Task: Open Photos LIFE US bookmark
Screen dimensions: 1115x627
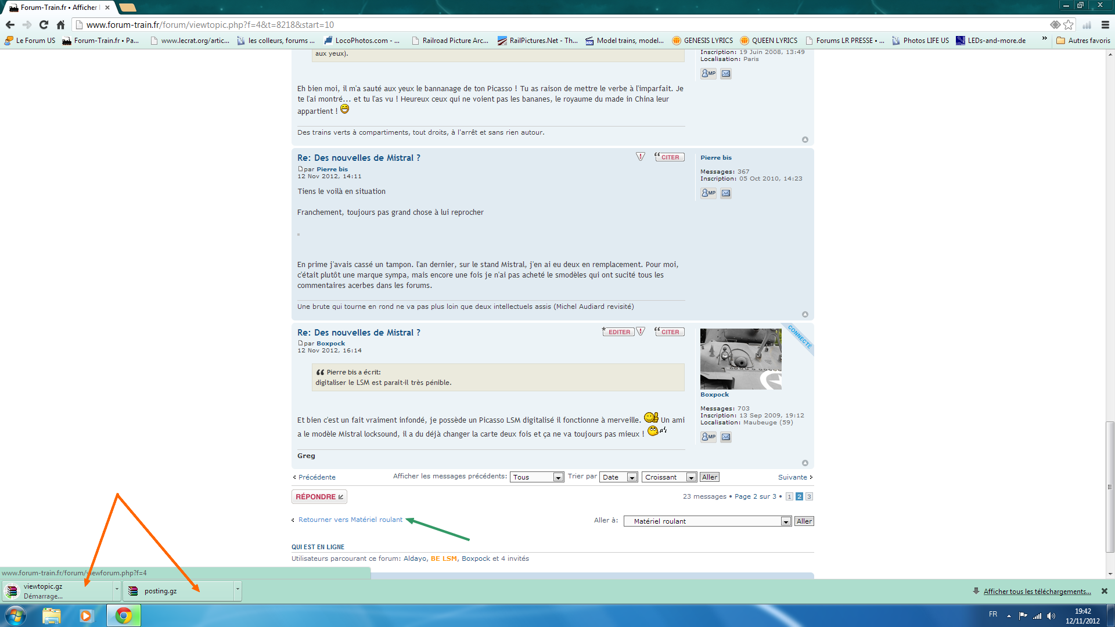Action: pyautogui.click(x=920, y=41)
